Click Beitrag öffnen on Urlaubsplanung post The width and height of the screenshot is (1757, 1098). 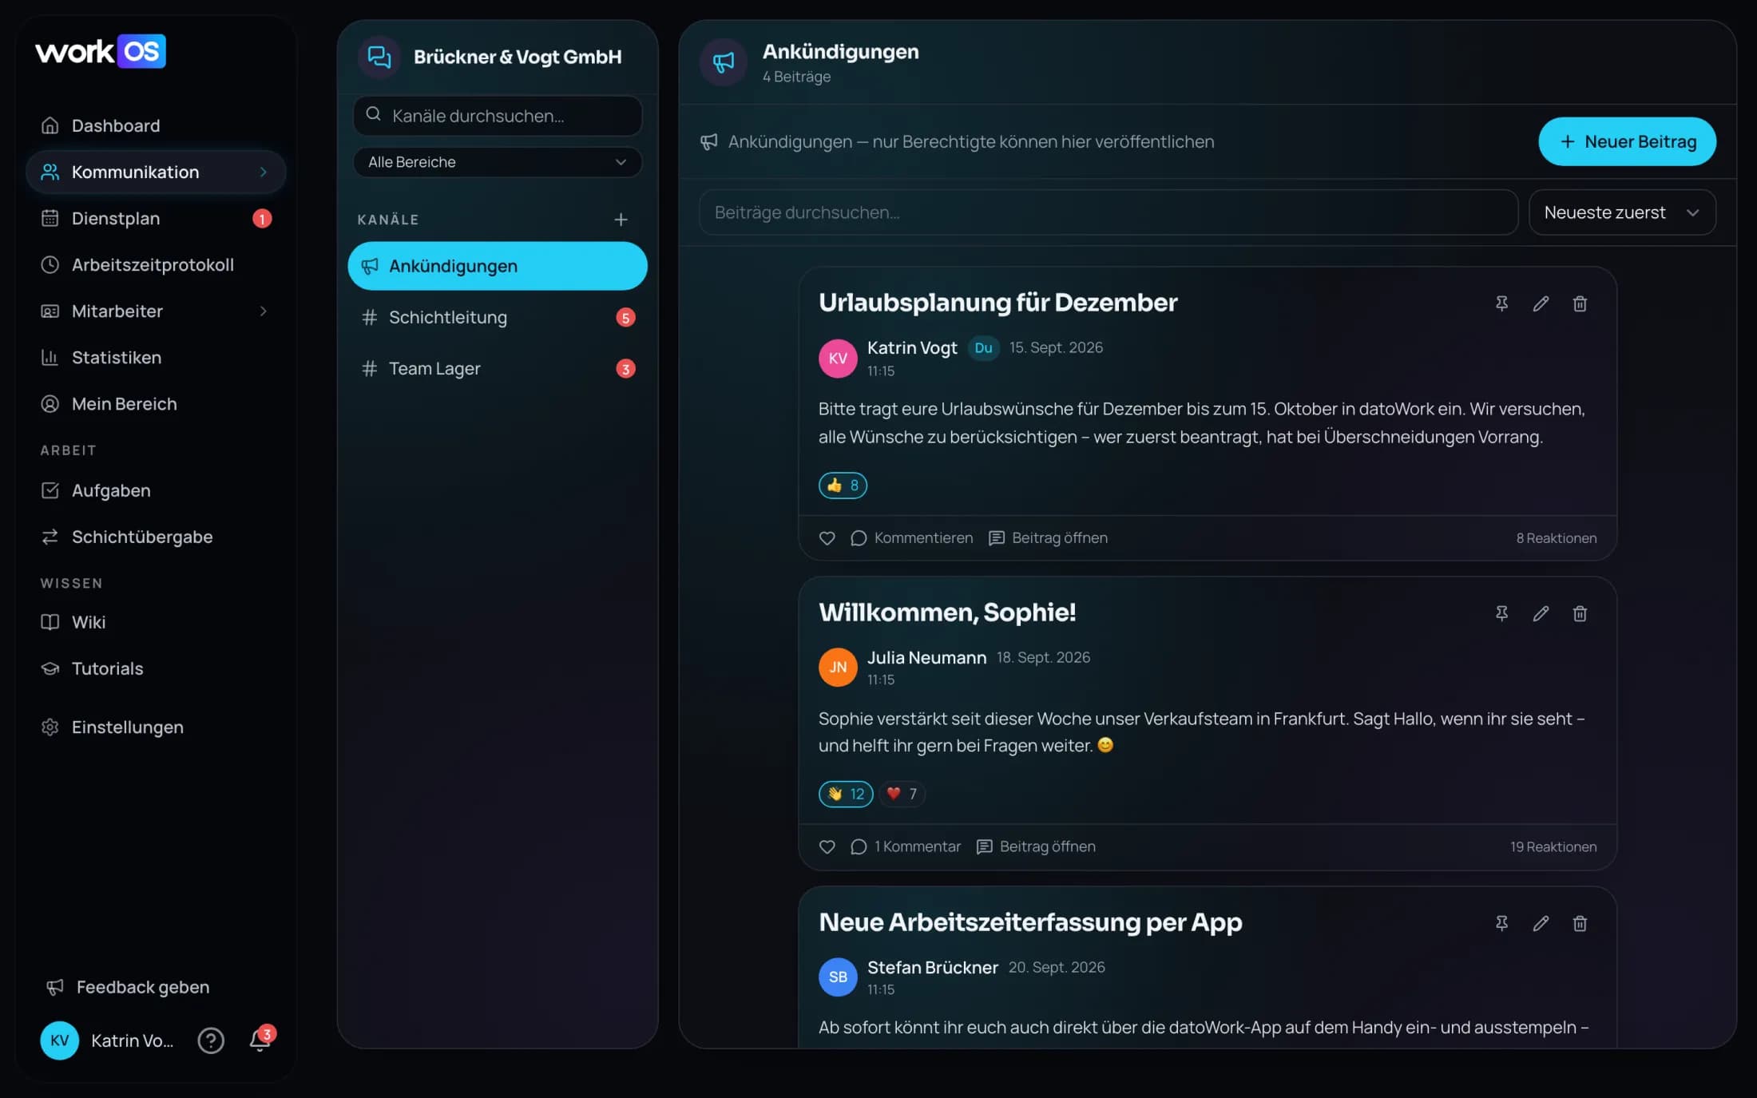tap(1048, 538)
